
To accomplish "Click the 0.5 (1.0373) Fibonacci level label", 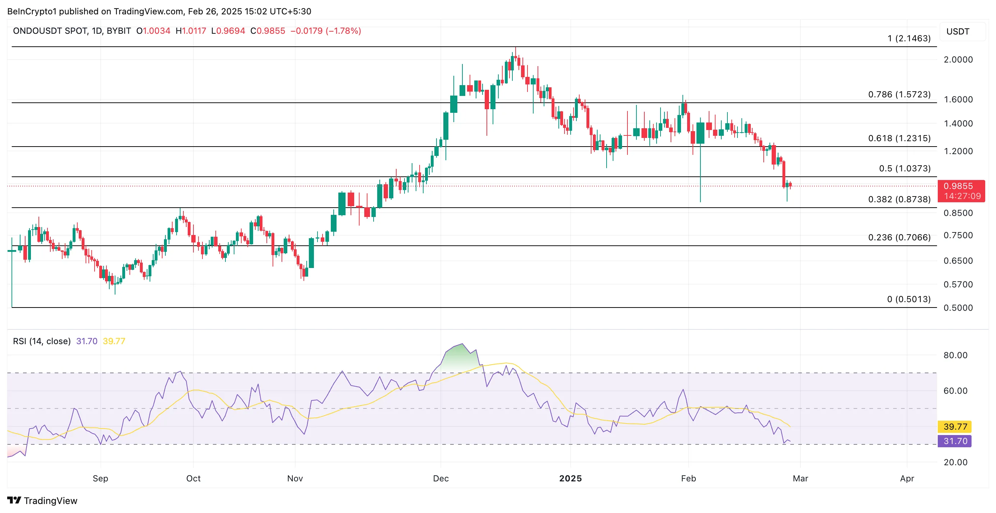I will 904,168.
